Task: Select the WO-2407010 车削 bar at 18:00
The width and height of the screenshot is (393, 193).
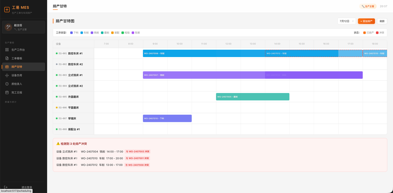Action: (x=375, y=53)
